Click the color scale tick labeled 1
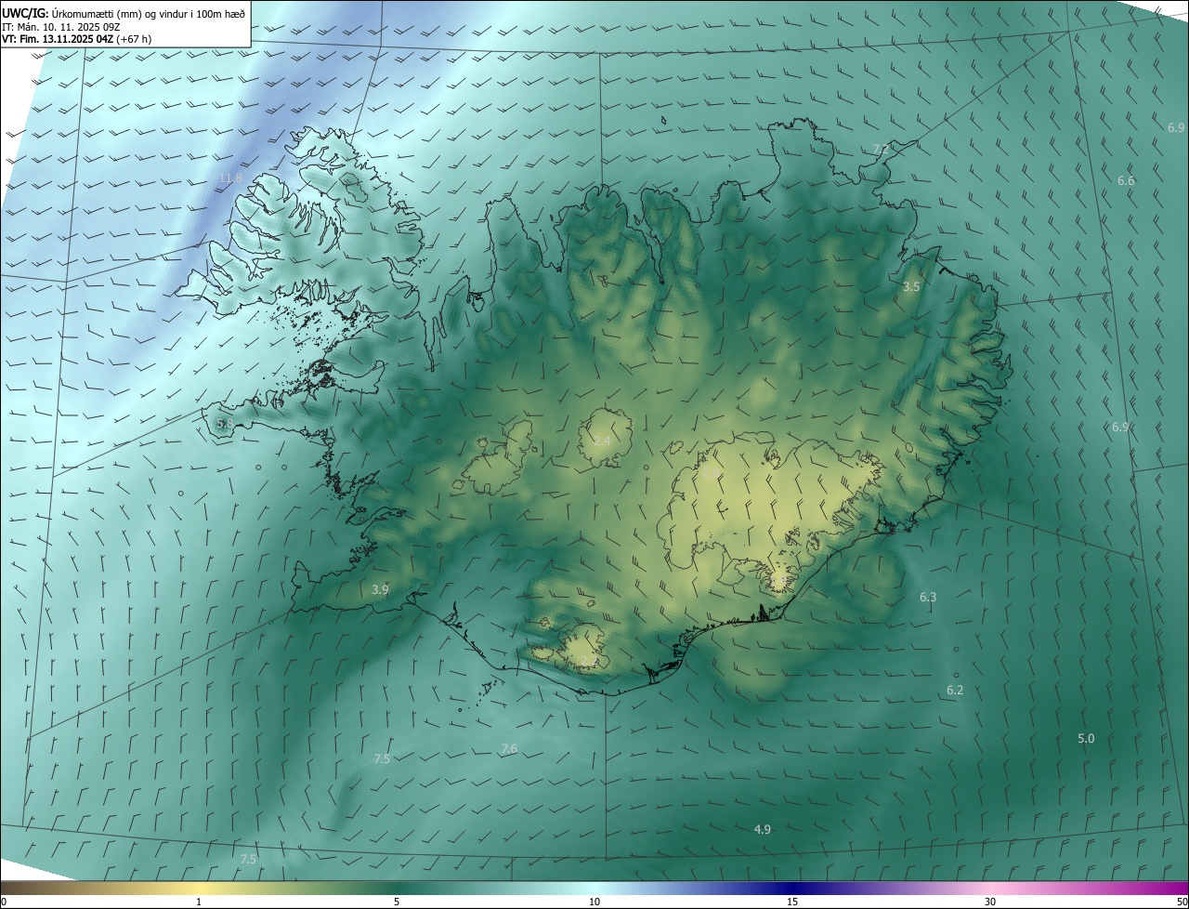Viewport: 1189px width, 909px height. click(x=199, y=902)
